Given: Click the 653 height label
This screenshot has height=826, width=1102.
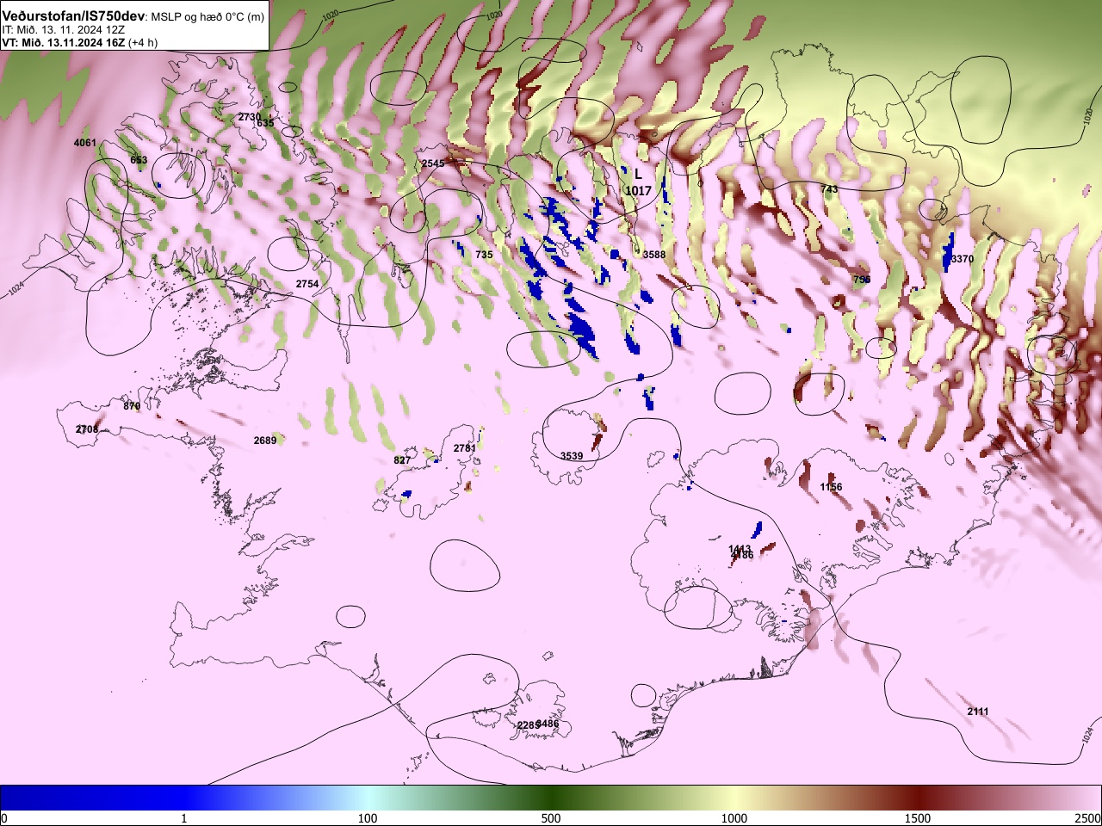Looking at the screenshot, I should tap(139, 160).
